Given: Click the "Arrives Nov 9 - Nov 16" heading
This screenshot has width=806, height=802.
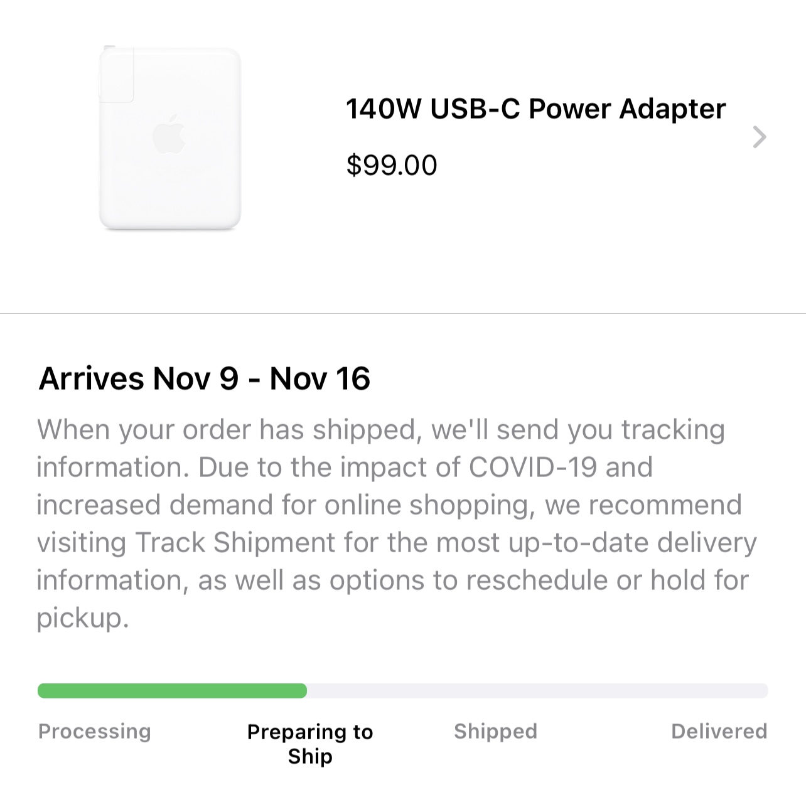Looking at the screenshot, I should (x=204, y=379).
